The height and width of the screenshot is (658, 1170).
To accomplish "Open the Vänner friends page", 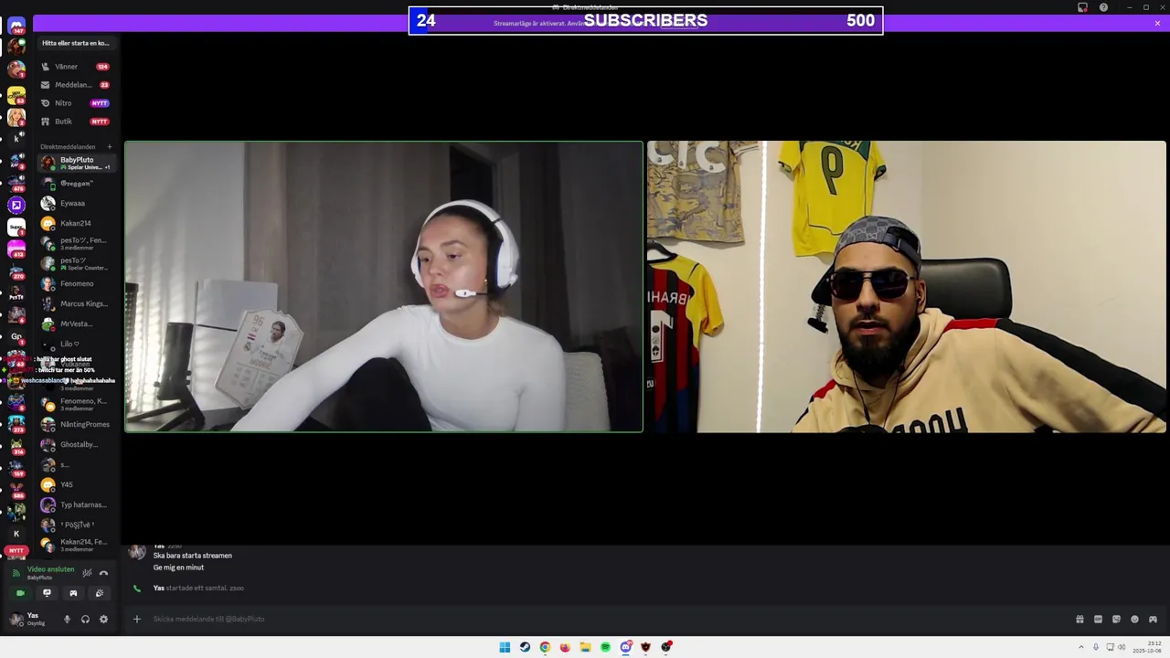I will [76, 67].
